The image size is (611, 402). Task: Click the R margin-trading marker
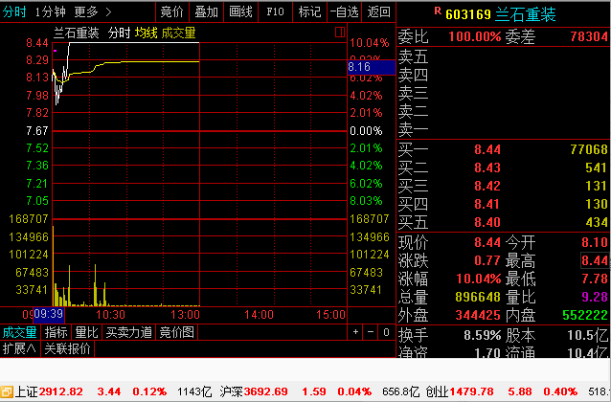438,11
